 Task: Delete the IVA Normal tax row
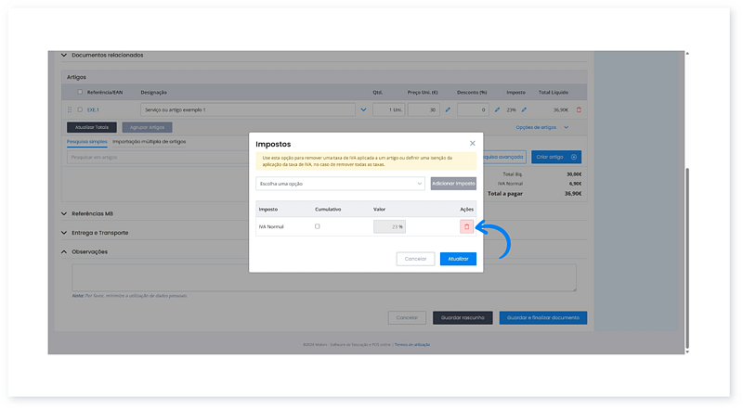[x=466, y=226]
